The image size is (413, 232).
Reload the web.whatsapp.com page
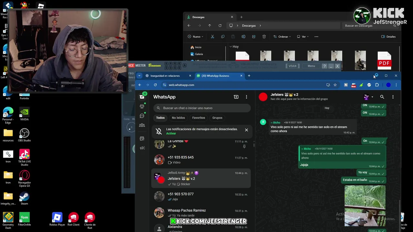155,85
